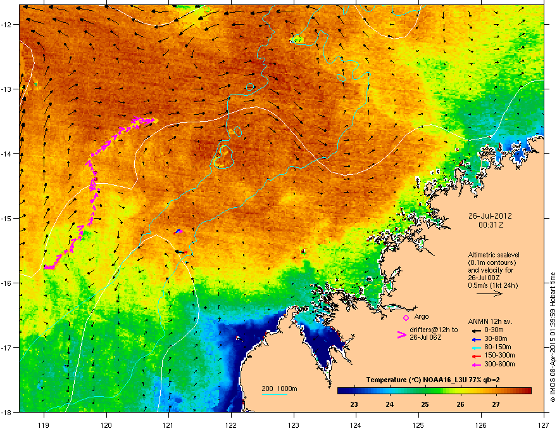Click the Altimetric sealevel text
The width and height of the screenshot is (557, 431).
[494, 255]
